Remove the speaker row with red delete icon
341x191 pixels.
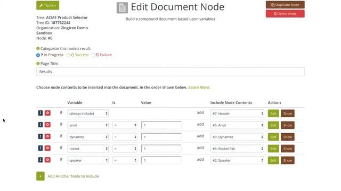click(47, 160)
